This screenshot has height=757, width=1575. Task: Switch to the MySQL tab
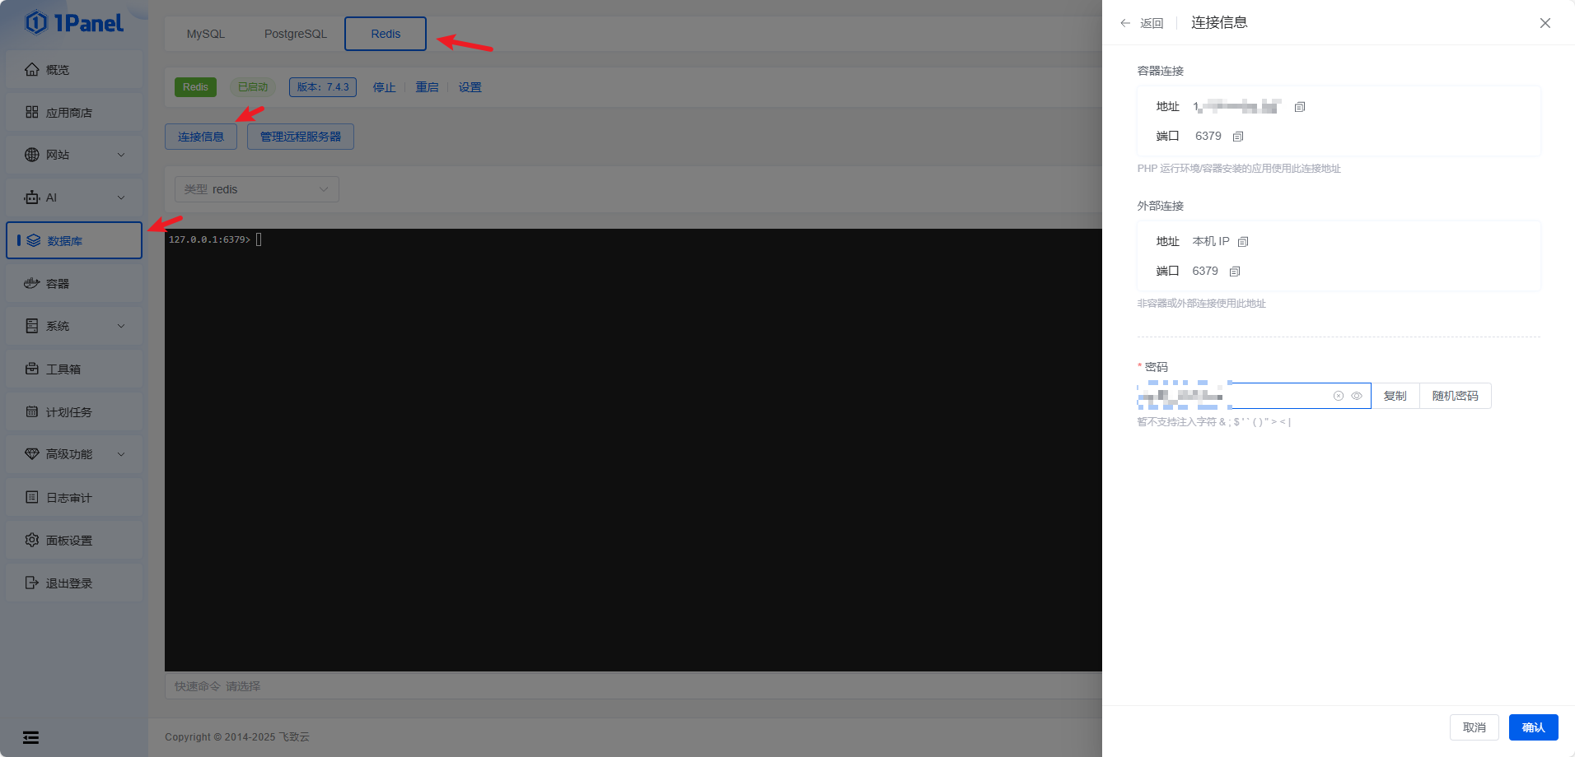[x=206, y=34]
